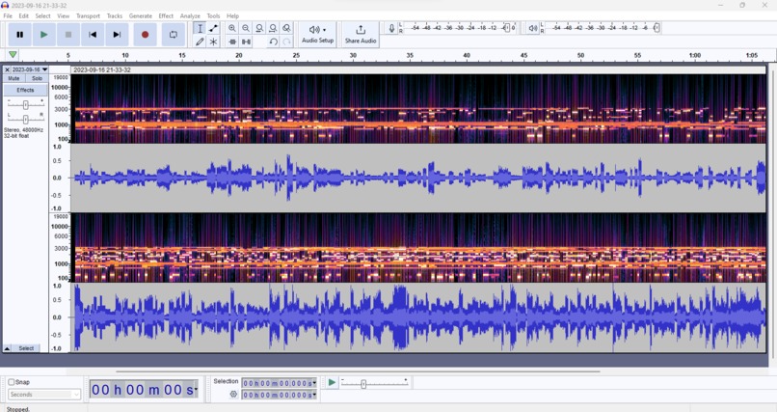Adjust the playback level slider on meter
Viewport: 777px width, 412px height.
[x=656, y=28]
